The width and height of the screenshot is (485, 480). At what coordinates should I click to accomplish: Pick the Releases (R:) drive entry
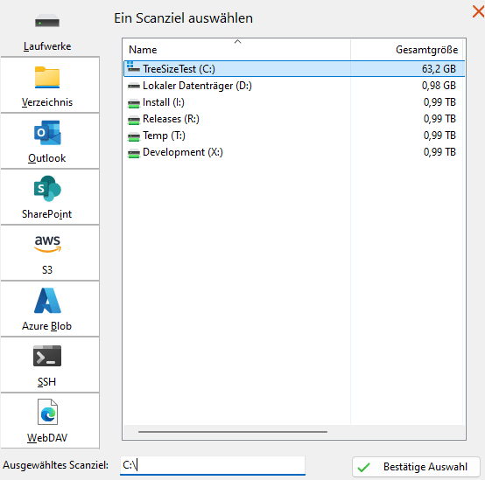click(294, 119)
